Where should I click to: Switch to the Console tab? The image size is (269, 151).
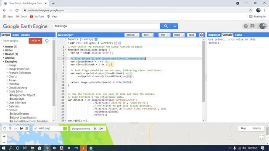(x=227, y=35)
